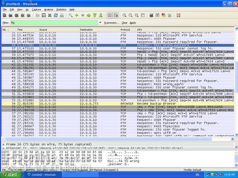Expand the Frame 36 details node

[3, 144]
